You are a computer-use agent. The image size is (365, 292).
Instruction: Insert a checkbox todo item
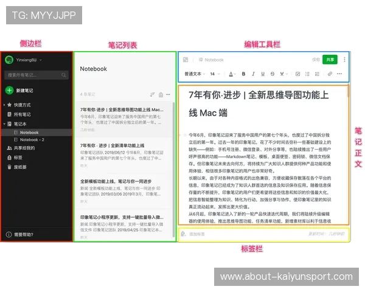[297, 74]
